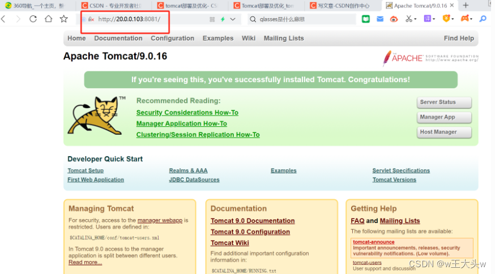Screen dimensions: 495x274
Task: Click the purple translate extension icon
Action: [x=427, y=19]
